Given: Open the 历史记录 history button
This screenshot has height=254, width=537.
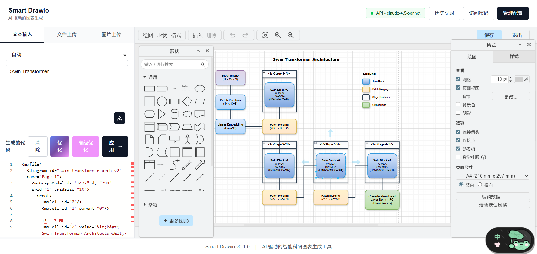Looking at the screenshot, I should click(444, 13).
